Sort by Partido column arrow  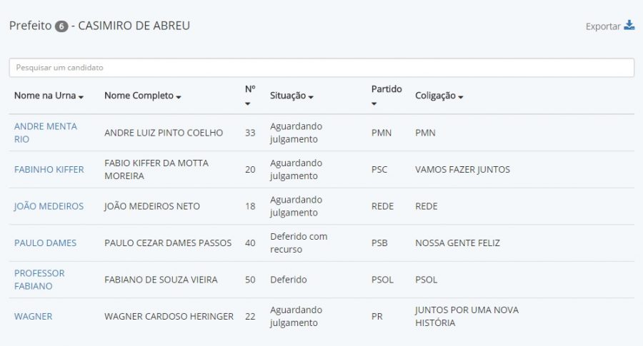pos(374,103)
